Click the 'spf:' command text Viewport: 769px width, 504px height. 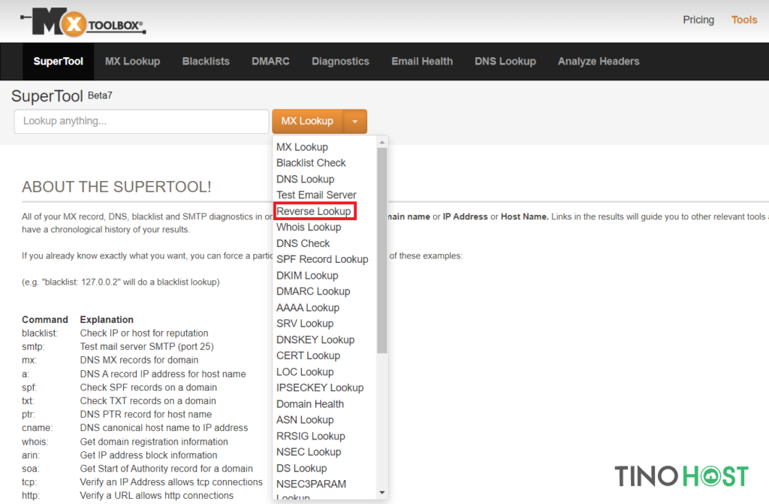click(29, 388)
